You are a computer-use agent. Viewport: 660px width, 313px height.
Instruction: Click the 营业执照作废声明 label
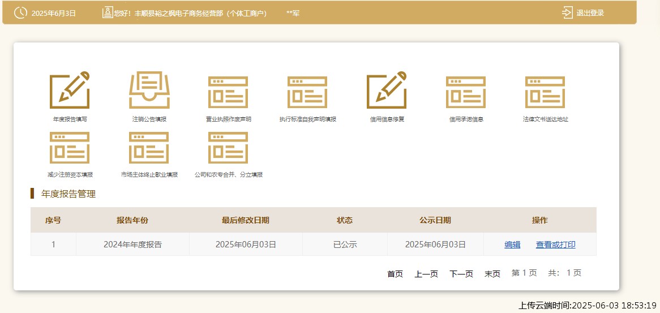coord(228,119)
